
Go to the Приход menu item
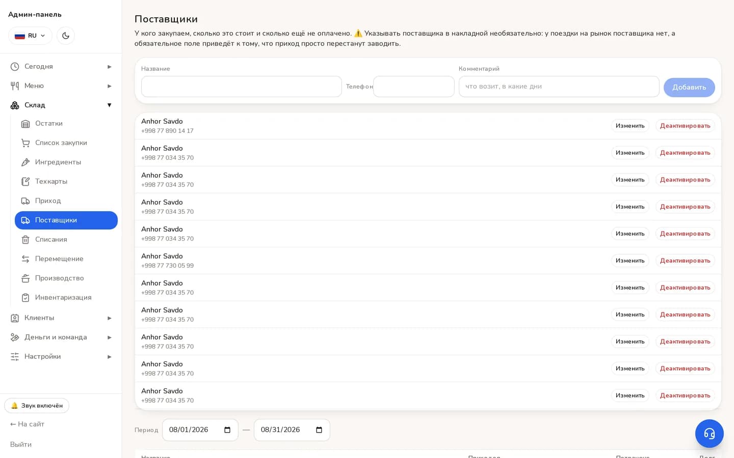66,201
